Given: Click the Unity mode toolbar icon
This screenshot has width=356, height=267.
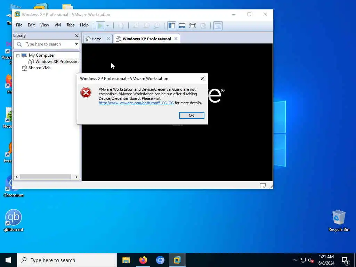Looking at the screenshot, I should (x=203, y=26).
